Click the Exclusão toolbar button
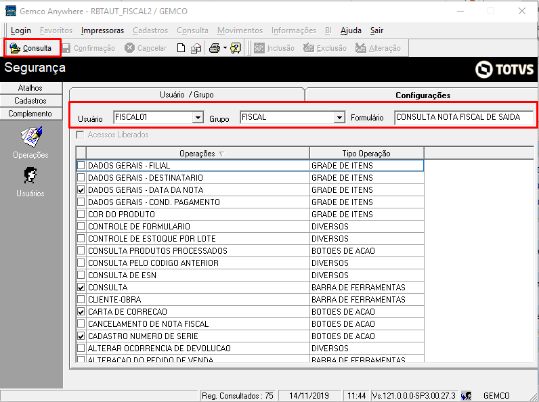Viewport: 539px width, 402px height. coord(325,48)
